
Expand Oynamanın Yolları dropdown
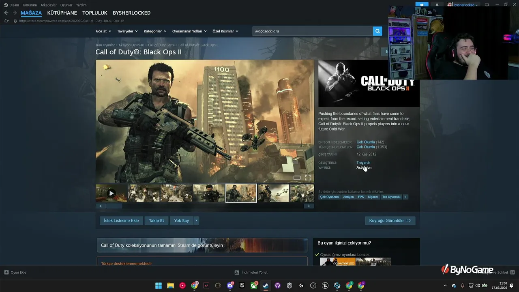click(189, 31)
